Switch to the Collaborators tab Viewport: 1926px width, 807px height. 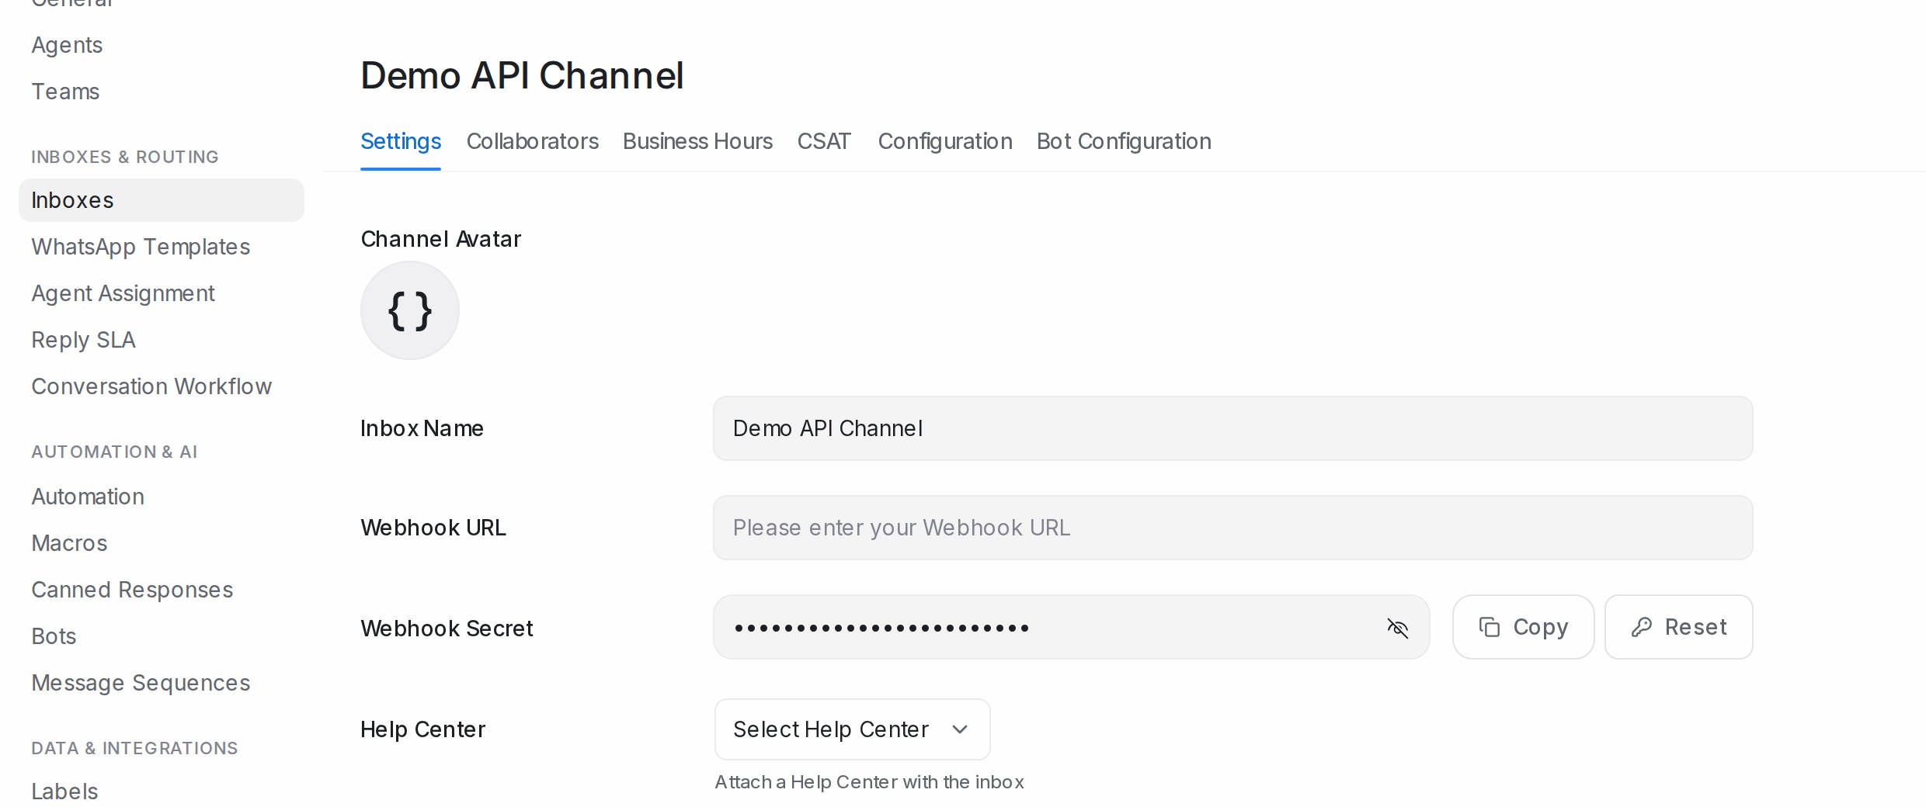tap(533, 141)
